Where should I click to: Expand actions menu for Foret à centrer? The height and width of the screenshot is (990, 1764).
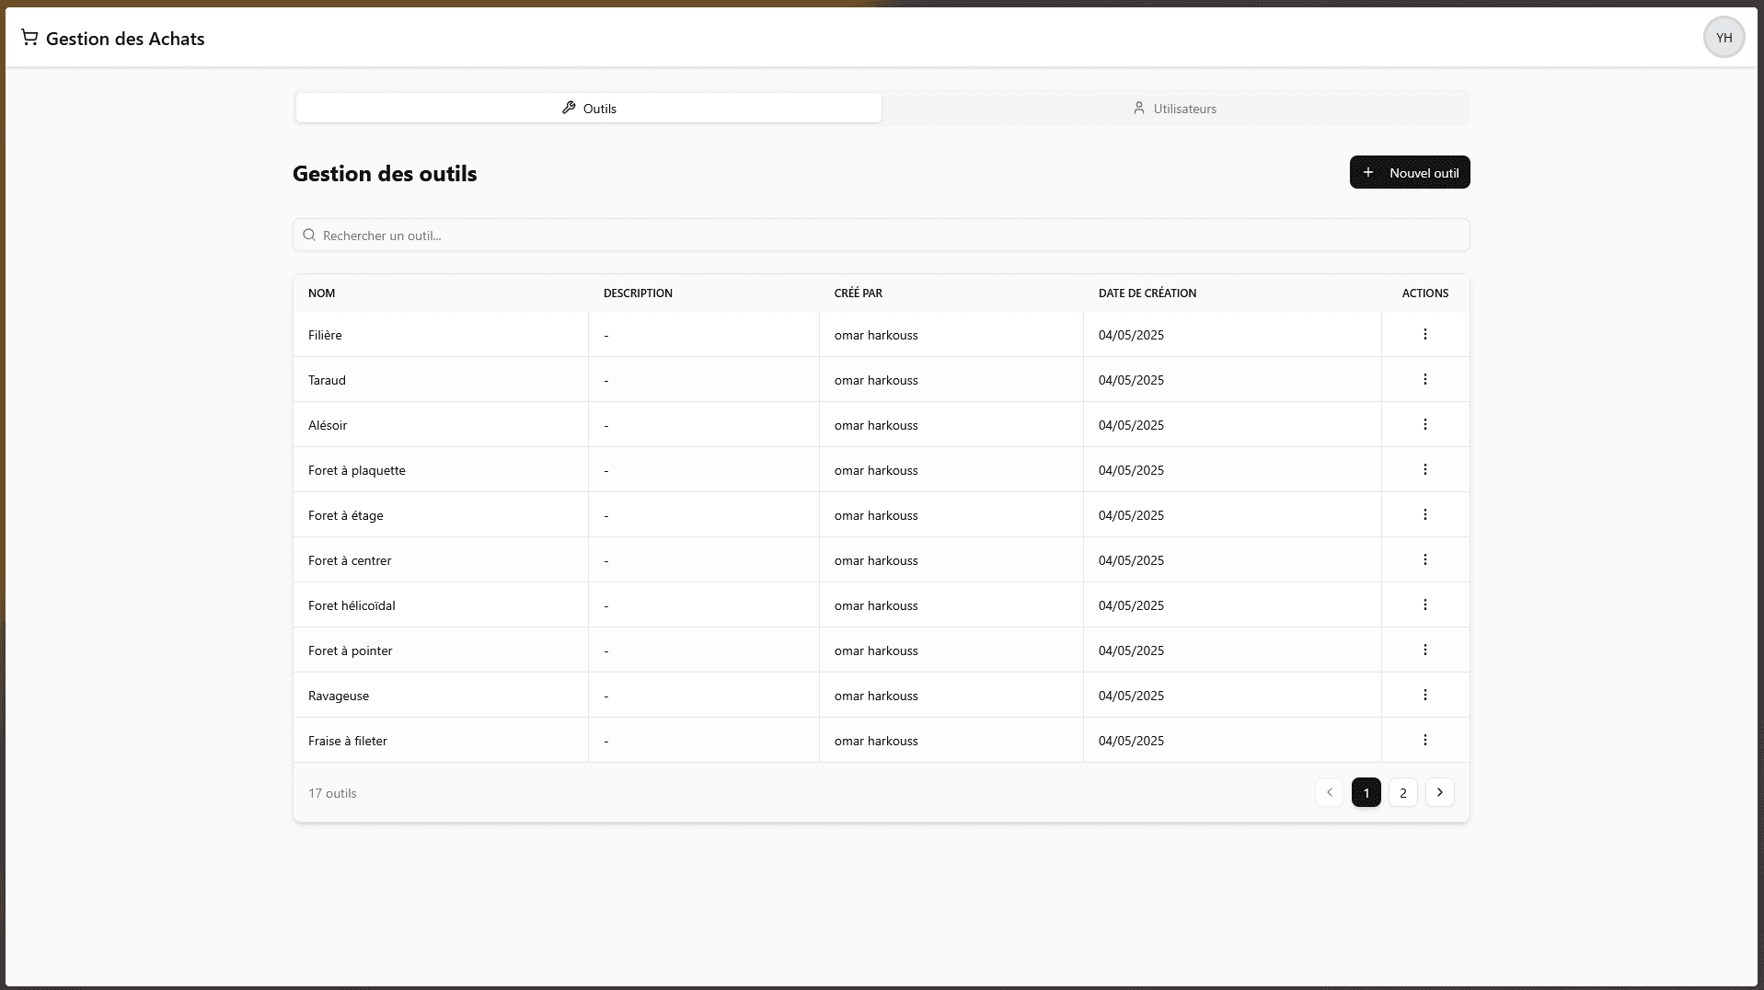[1424, 560]
